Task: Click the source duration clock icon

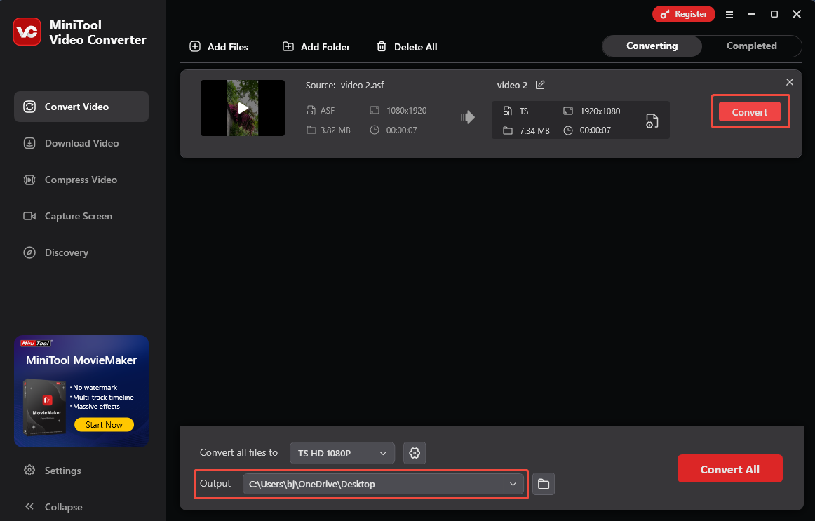Action: [375, 130]
